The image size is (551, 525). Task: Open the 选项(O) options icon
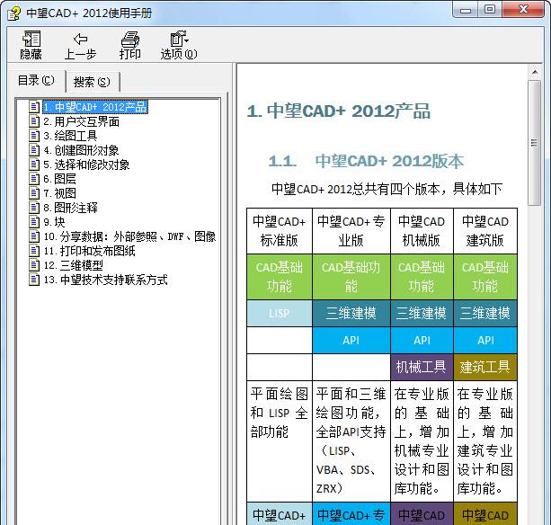coord(179,39)
